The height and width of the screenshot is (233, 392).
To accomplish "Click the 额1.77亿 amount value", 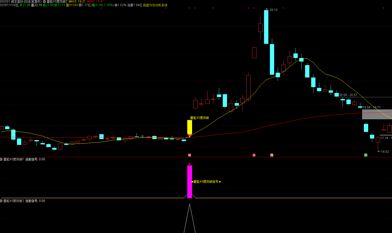I will [85, 5].
